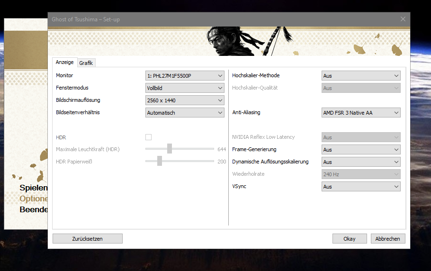Click the Monitor label text
The width and height of the screenshot is (431, 271).
(64, 75)
